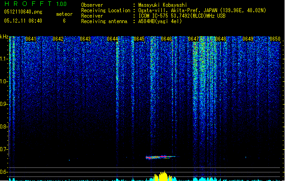
Task: Click the 0643 time marker
Action: [x=85, y=39]
